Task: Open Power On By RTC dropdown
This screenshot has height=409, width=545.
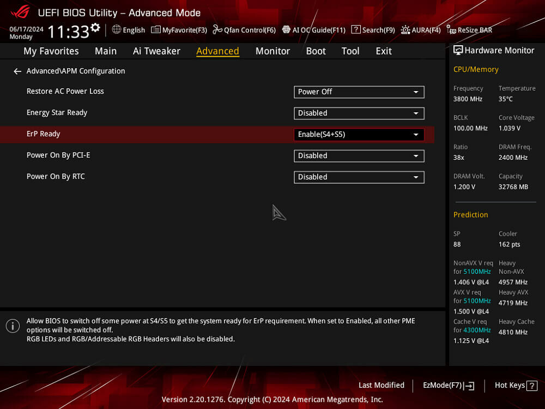Action: pyautogui.click(x=359, y=177)
